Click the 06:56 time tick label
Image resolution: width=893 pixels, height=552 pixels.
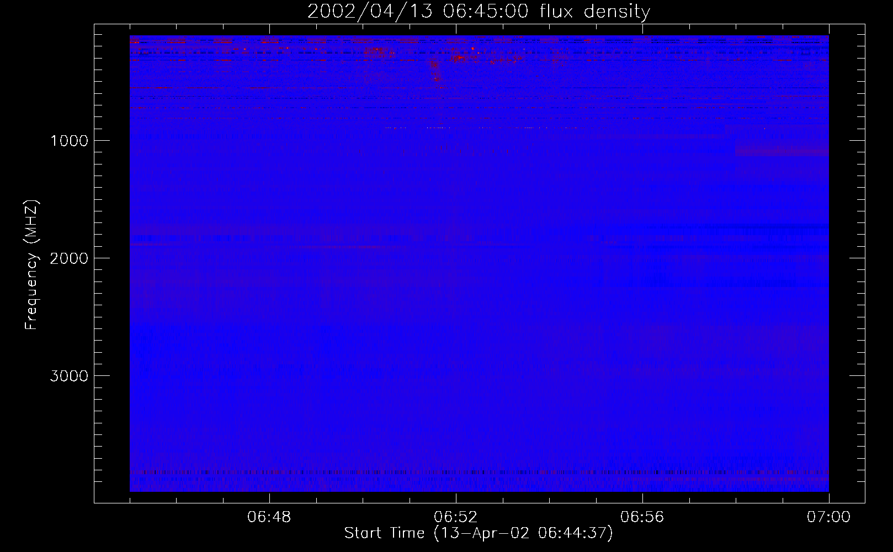[x=642, y=517]
